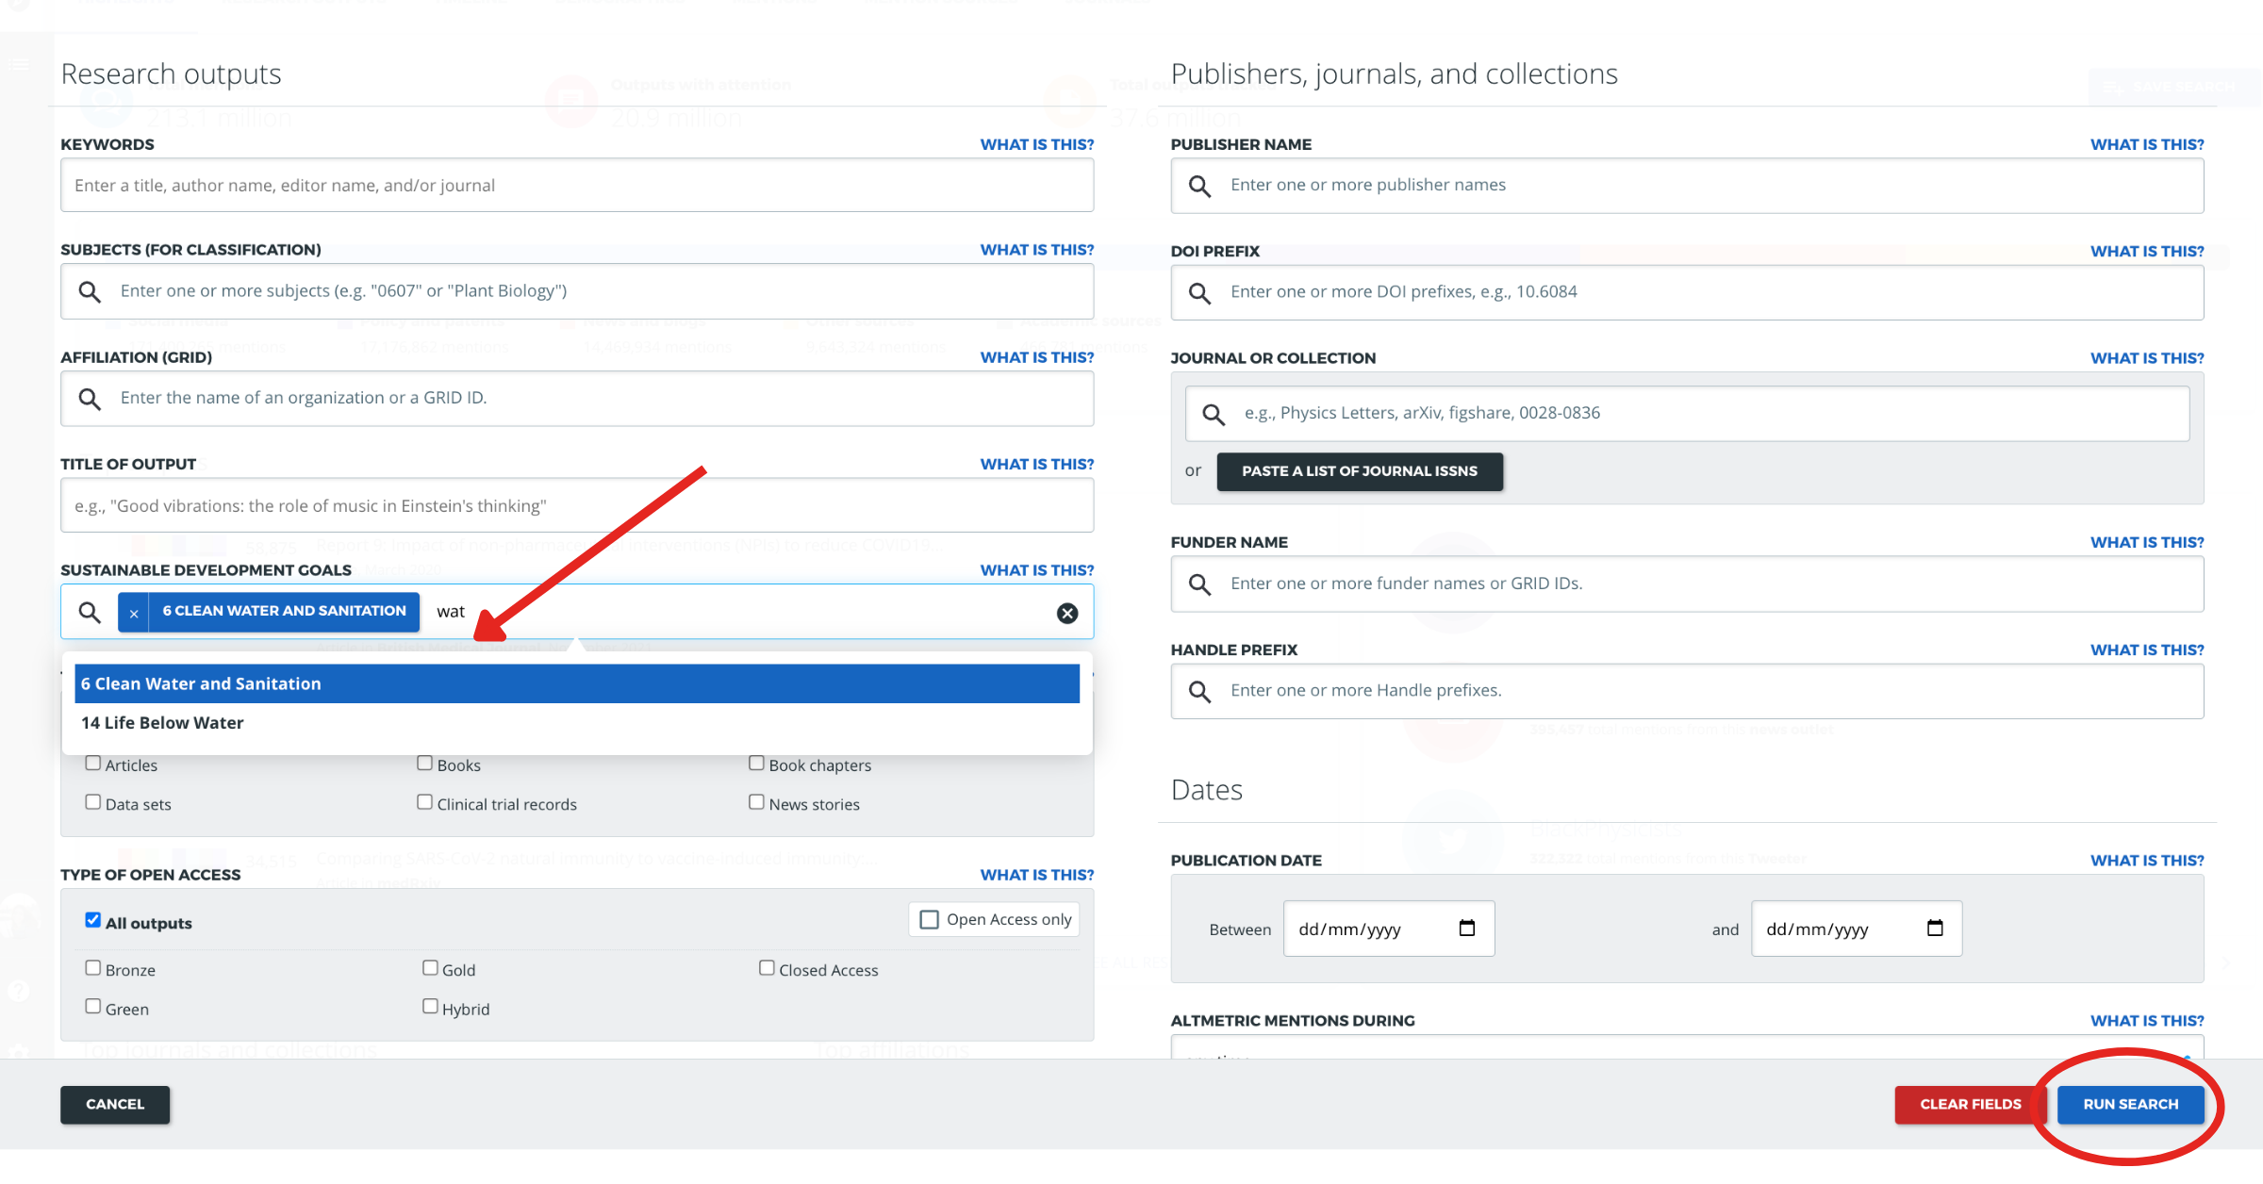The image size is (2263, 1184).
Task: Click the magnifier icon in Handle Prefix field
Action: point(1199,691)
